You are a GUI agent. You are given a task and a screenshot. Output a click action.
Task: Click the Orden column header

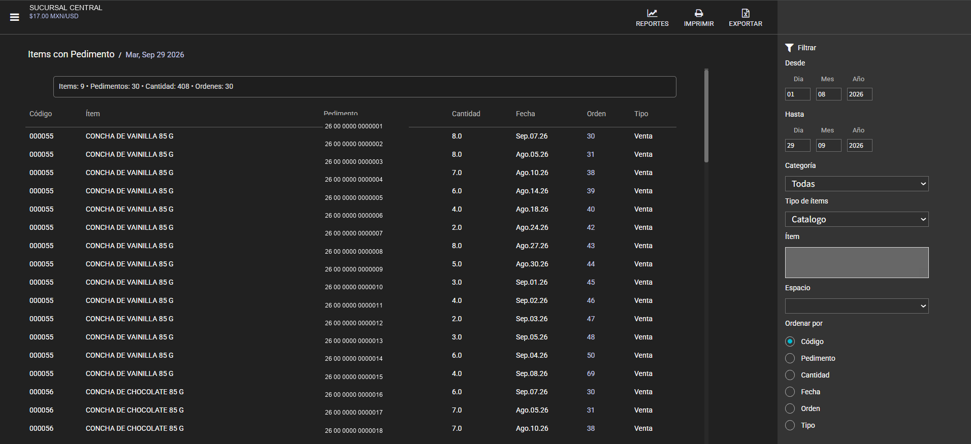596,114
